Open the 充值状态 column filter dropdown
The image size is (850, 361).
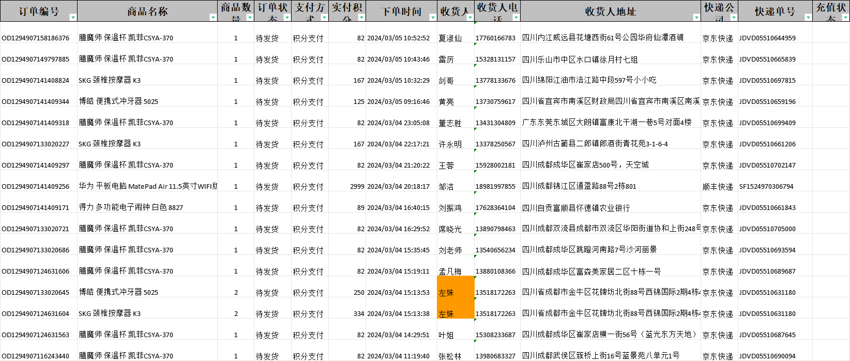click(845, 18)
